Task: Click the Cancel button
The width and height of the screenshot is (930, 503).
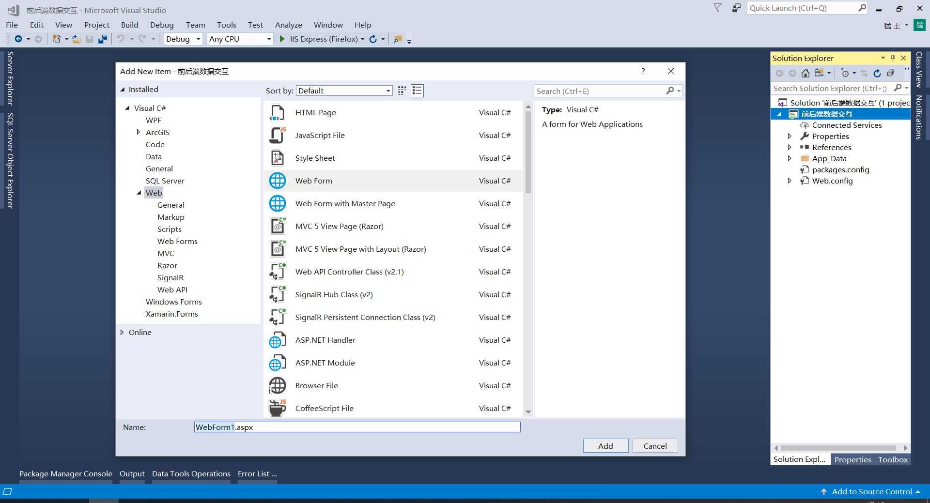Action: click(655, 446)
